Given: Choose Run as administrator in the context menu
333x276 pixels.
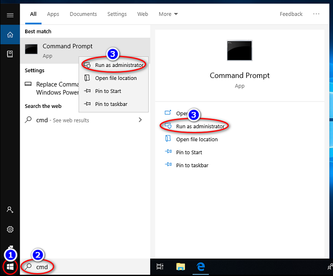Looking at the screenshot, I should coord(119,65).
